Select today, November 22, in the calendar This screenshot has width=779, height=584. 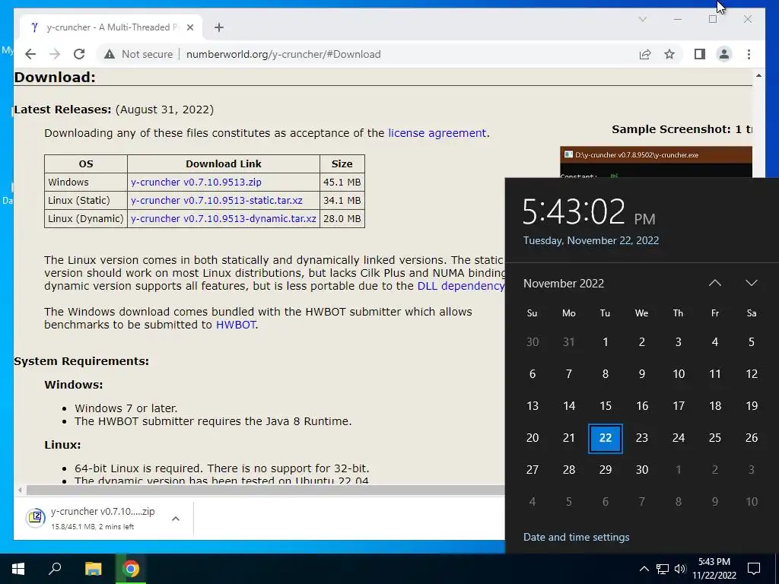[605, 438]
